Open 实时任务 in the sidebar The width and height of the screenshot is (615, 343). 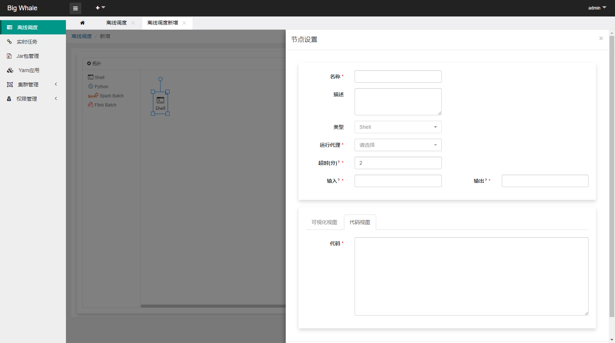point(33,42)
